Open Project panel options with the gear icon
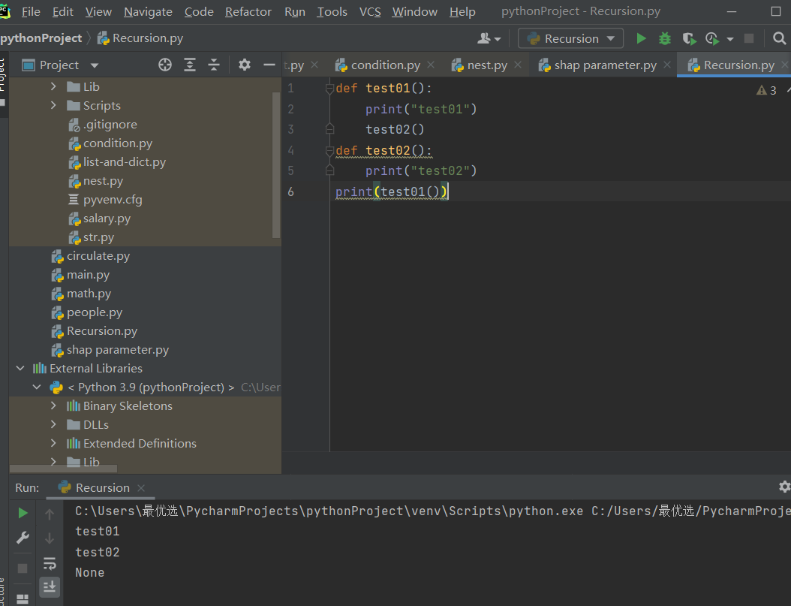 pos(245,65)
